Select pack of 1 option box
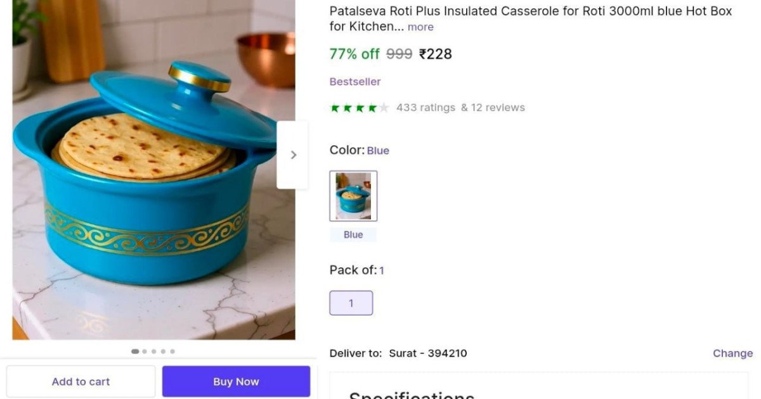Screen dimensions: 761x399 [x=351, y=303]
